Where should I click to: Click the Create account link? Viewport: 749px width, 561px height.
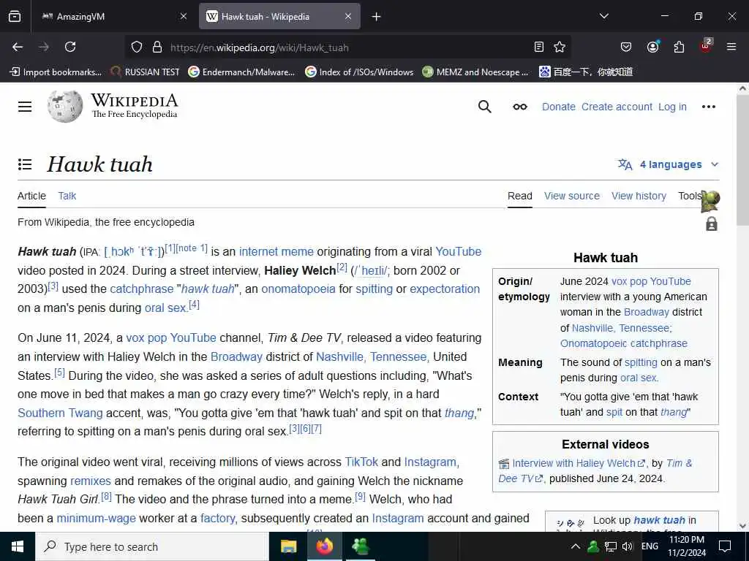[x=617, y=107]
